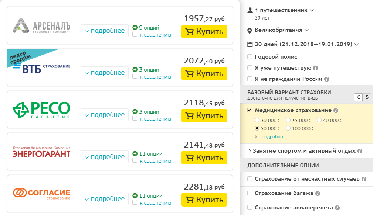Click the info icon by Страхование авиаперелета
Screen dimensions: 380x215
click(x=337, y=208)
